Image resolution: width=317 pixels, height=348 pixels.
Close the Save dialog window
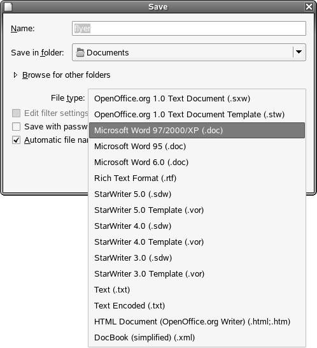(309, 6)
